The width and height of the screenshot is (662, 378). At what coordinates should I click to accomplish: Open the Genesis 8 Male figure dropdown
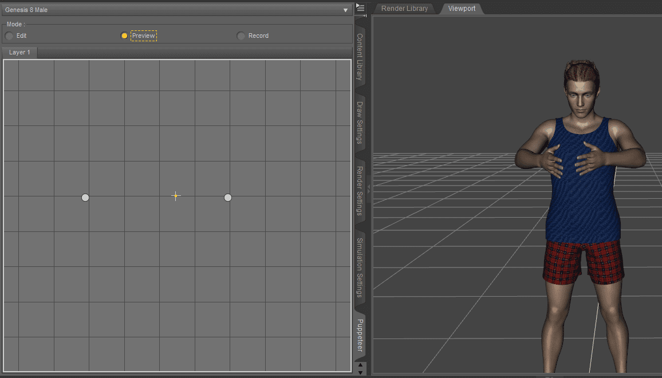click(x=177, y=10)
